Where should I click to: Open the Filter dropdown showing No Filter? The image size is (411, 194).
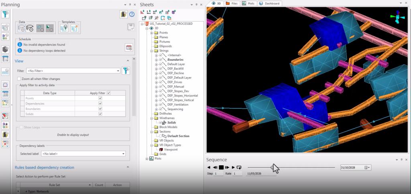[73, 71]
